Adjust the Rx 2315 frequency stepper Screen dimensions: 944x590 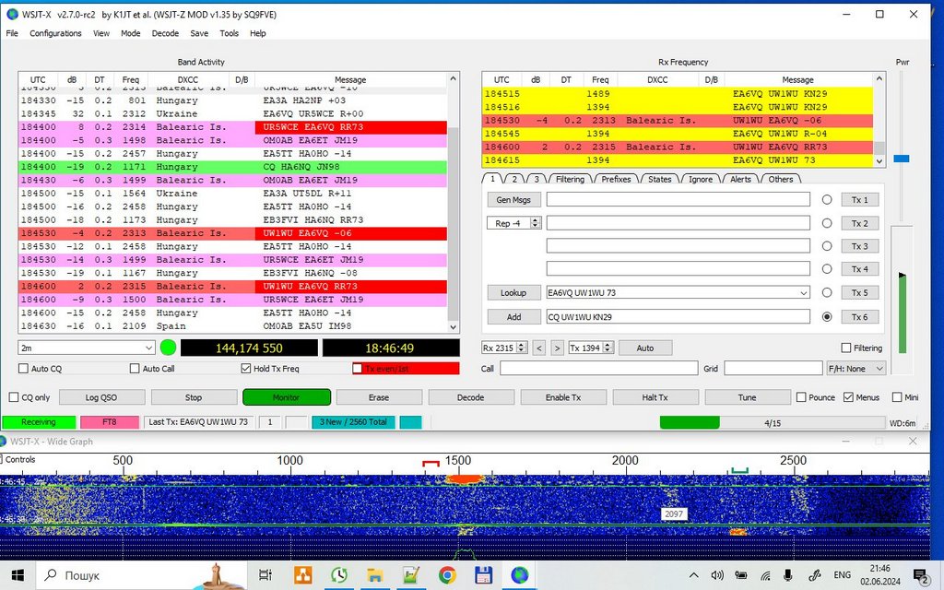point(522,348)
